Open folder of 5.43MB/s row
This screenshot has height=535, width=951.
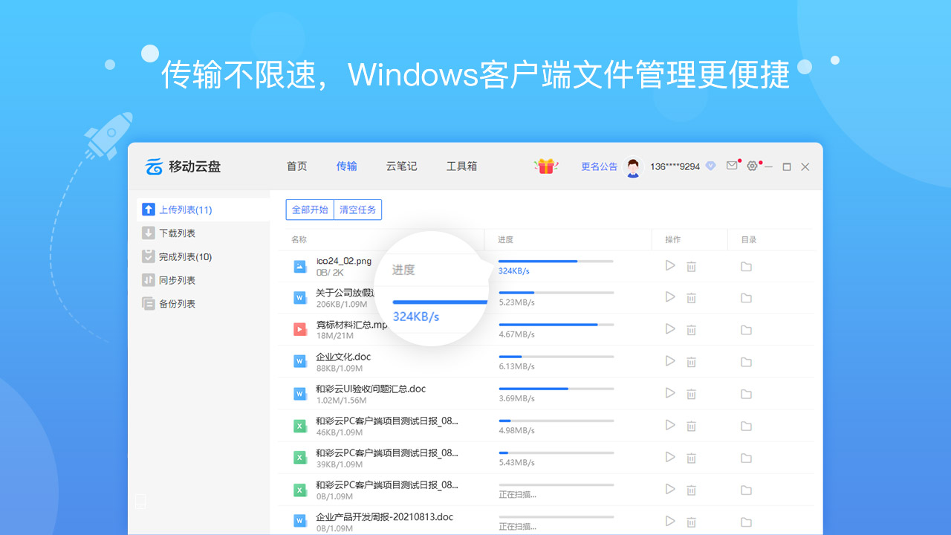[x=746, y=458]
